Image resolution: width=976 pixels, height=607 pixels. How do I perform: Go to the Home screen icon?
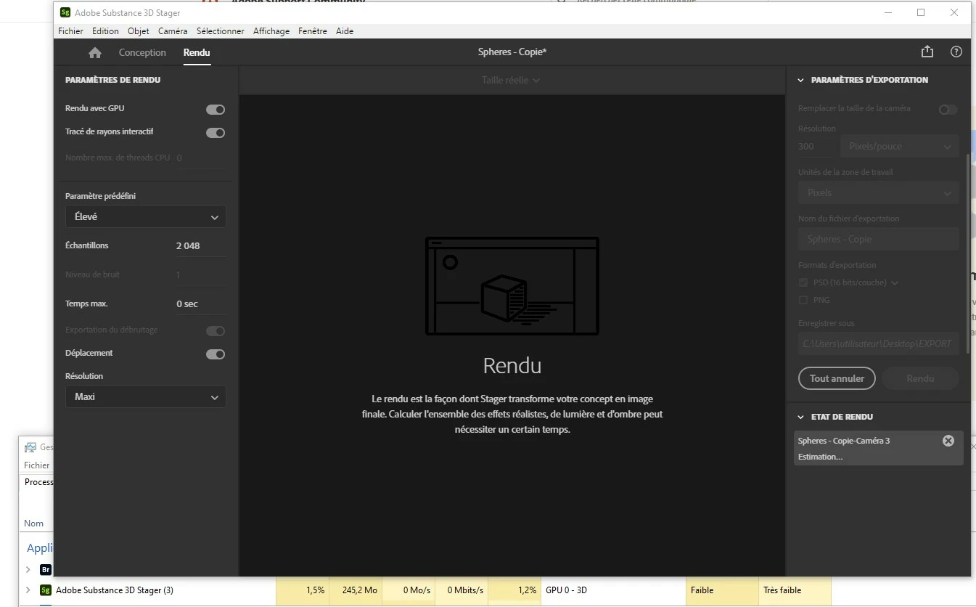94,52
